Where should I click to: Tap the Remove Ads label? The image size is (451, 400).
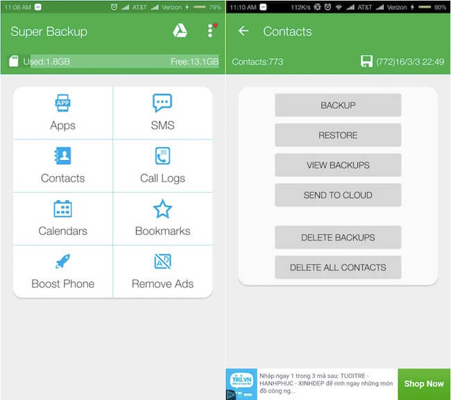[162, 284]
